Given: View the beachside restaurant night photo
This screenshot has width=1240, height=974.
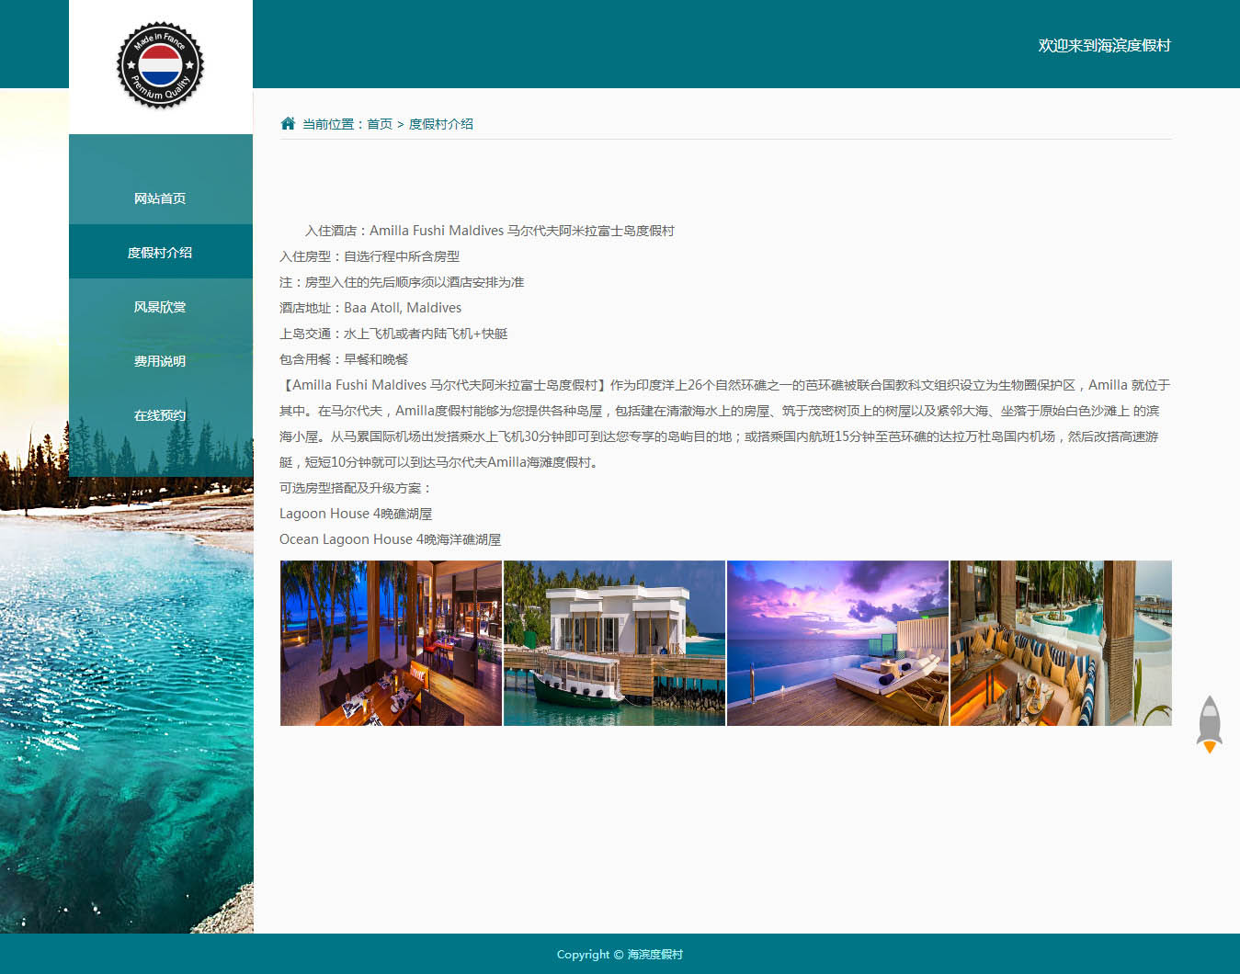Looking at the screenshot, I should click(391, 643).
